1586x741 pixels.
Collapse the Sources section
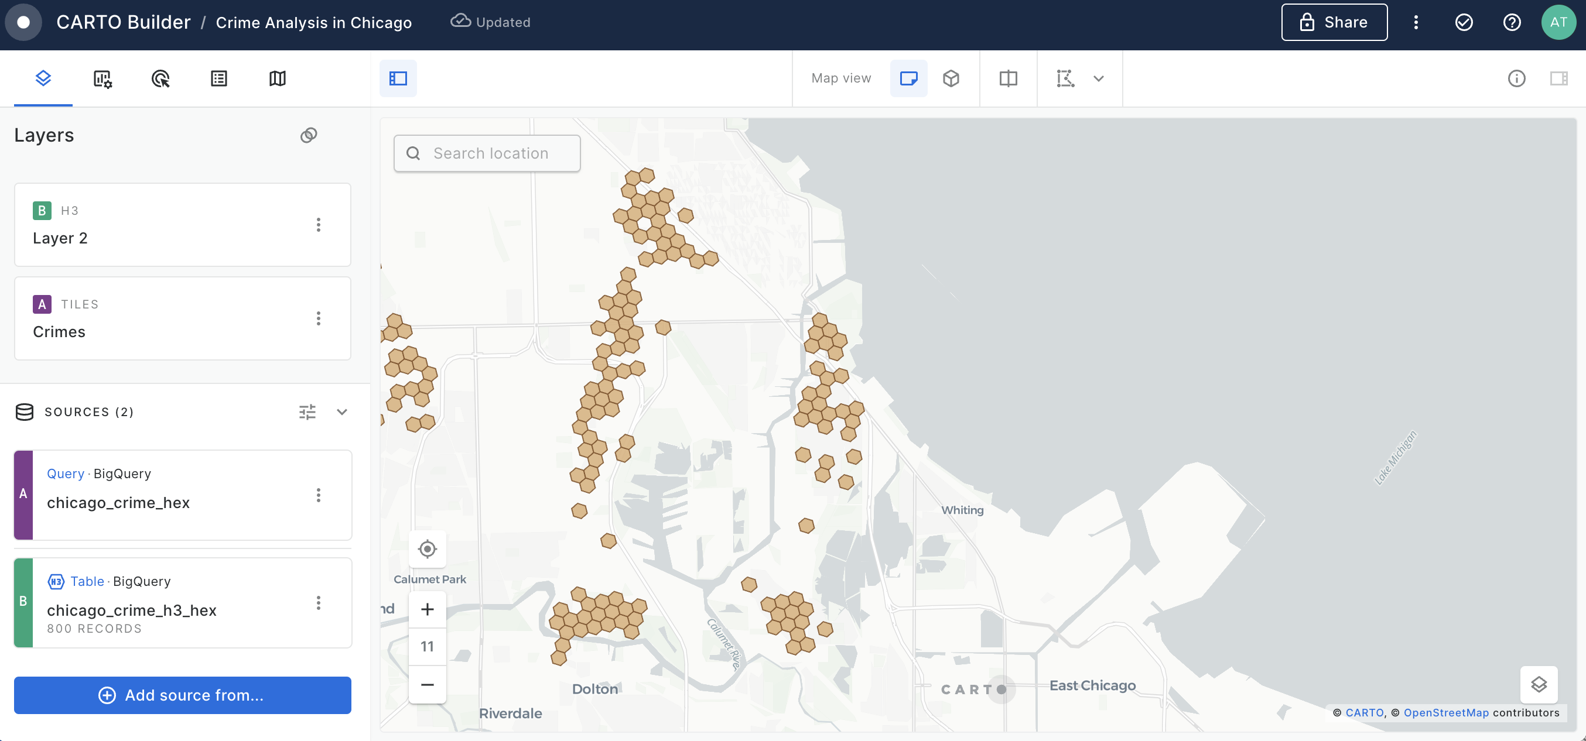(x=341, y=411)
